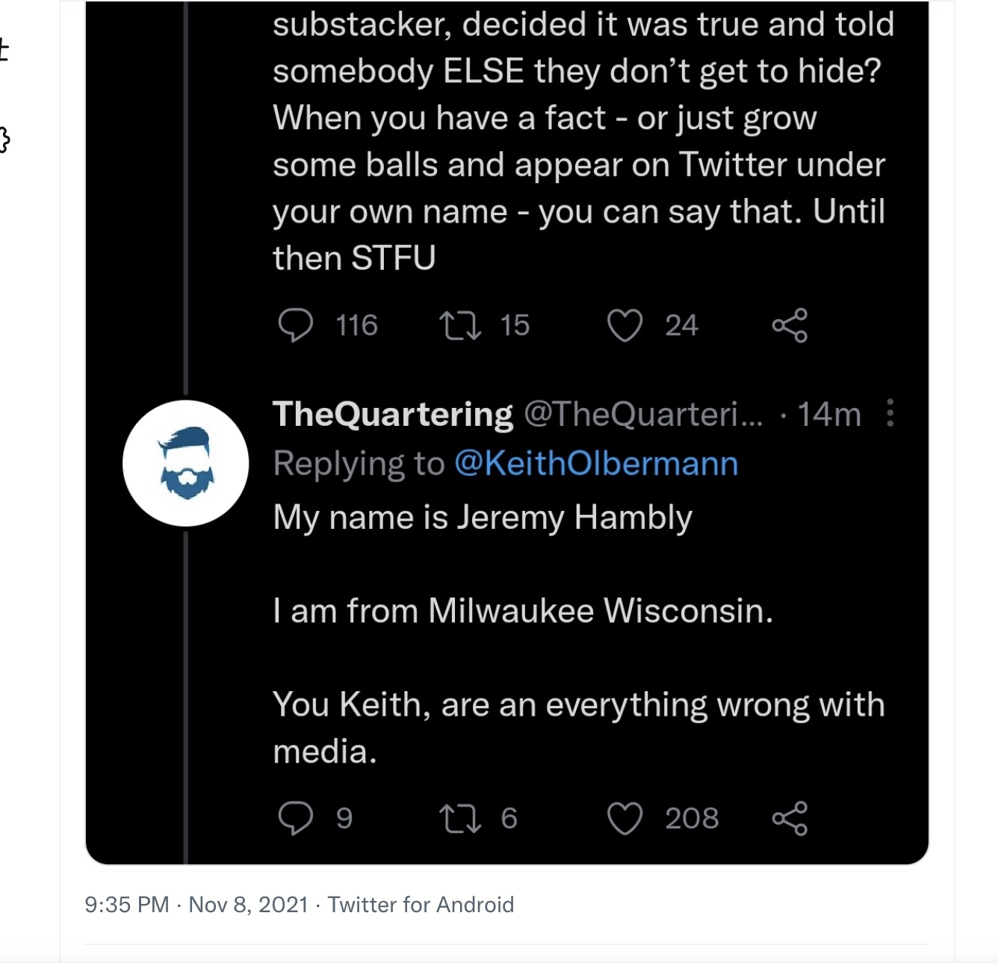Screen dimensions: 998x963
Task: Click the reply bubble icon showing 116
Action: [296, 325]
